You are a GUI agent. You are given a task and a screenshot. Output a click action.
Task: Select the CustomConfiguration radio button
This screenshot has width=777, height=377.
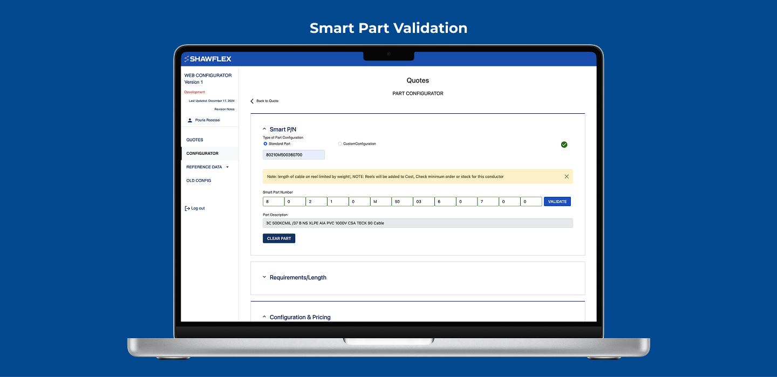[x=340, y=144]
